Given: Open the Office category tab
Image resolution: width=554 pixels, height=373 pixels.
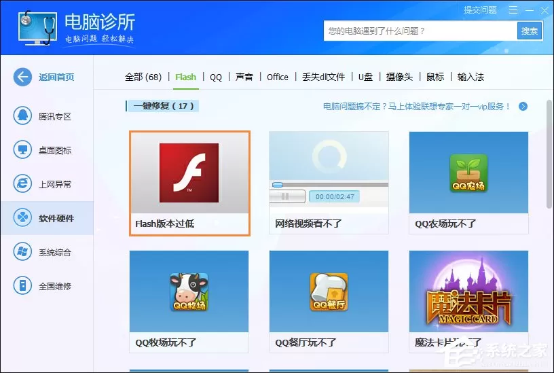Looking at the screenshot, I should coord(278,77).
